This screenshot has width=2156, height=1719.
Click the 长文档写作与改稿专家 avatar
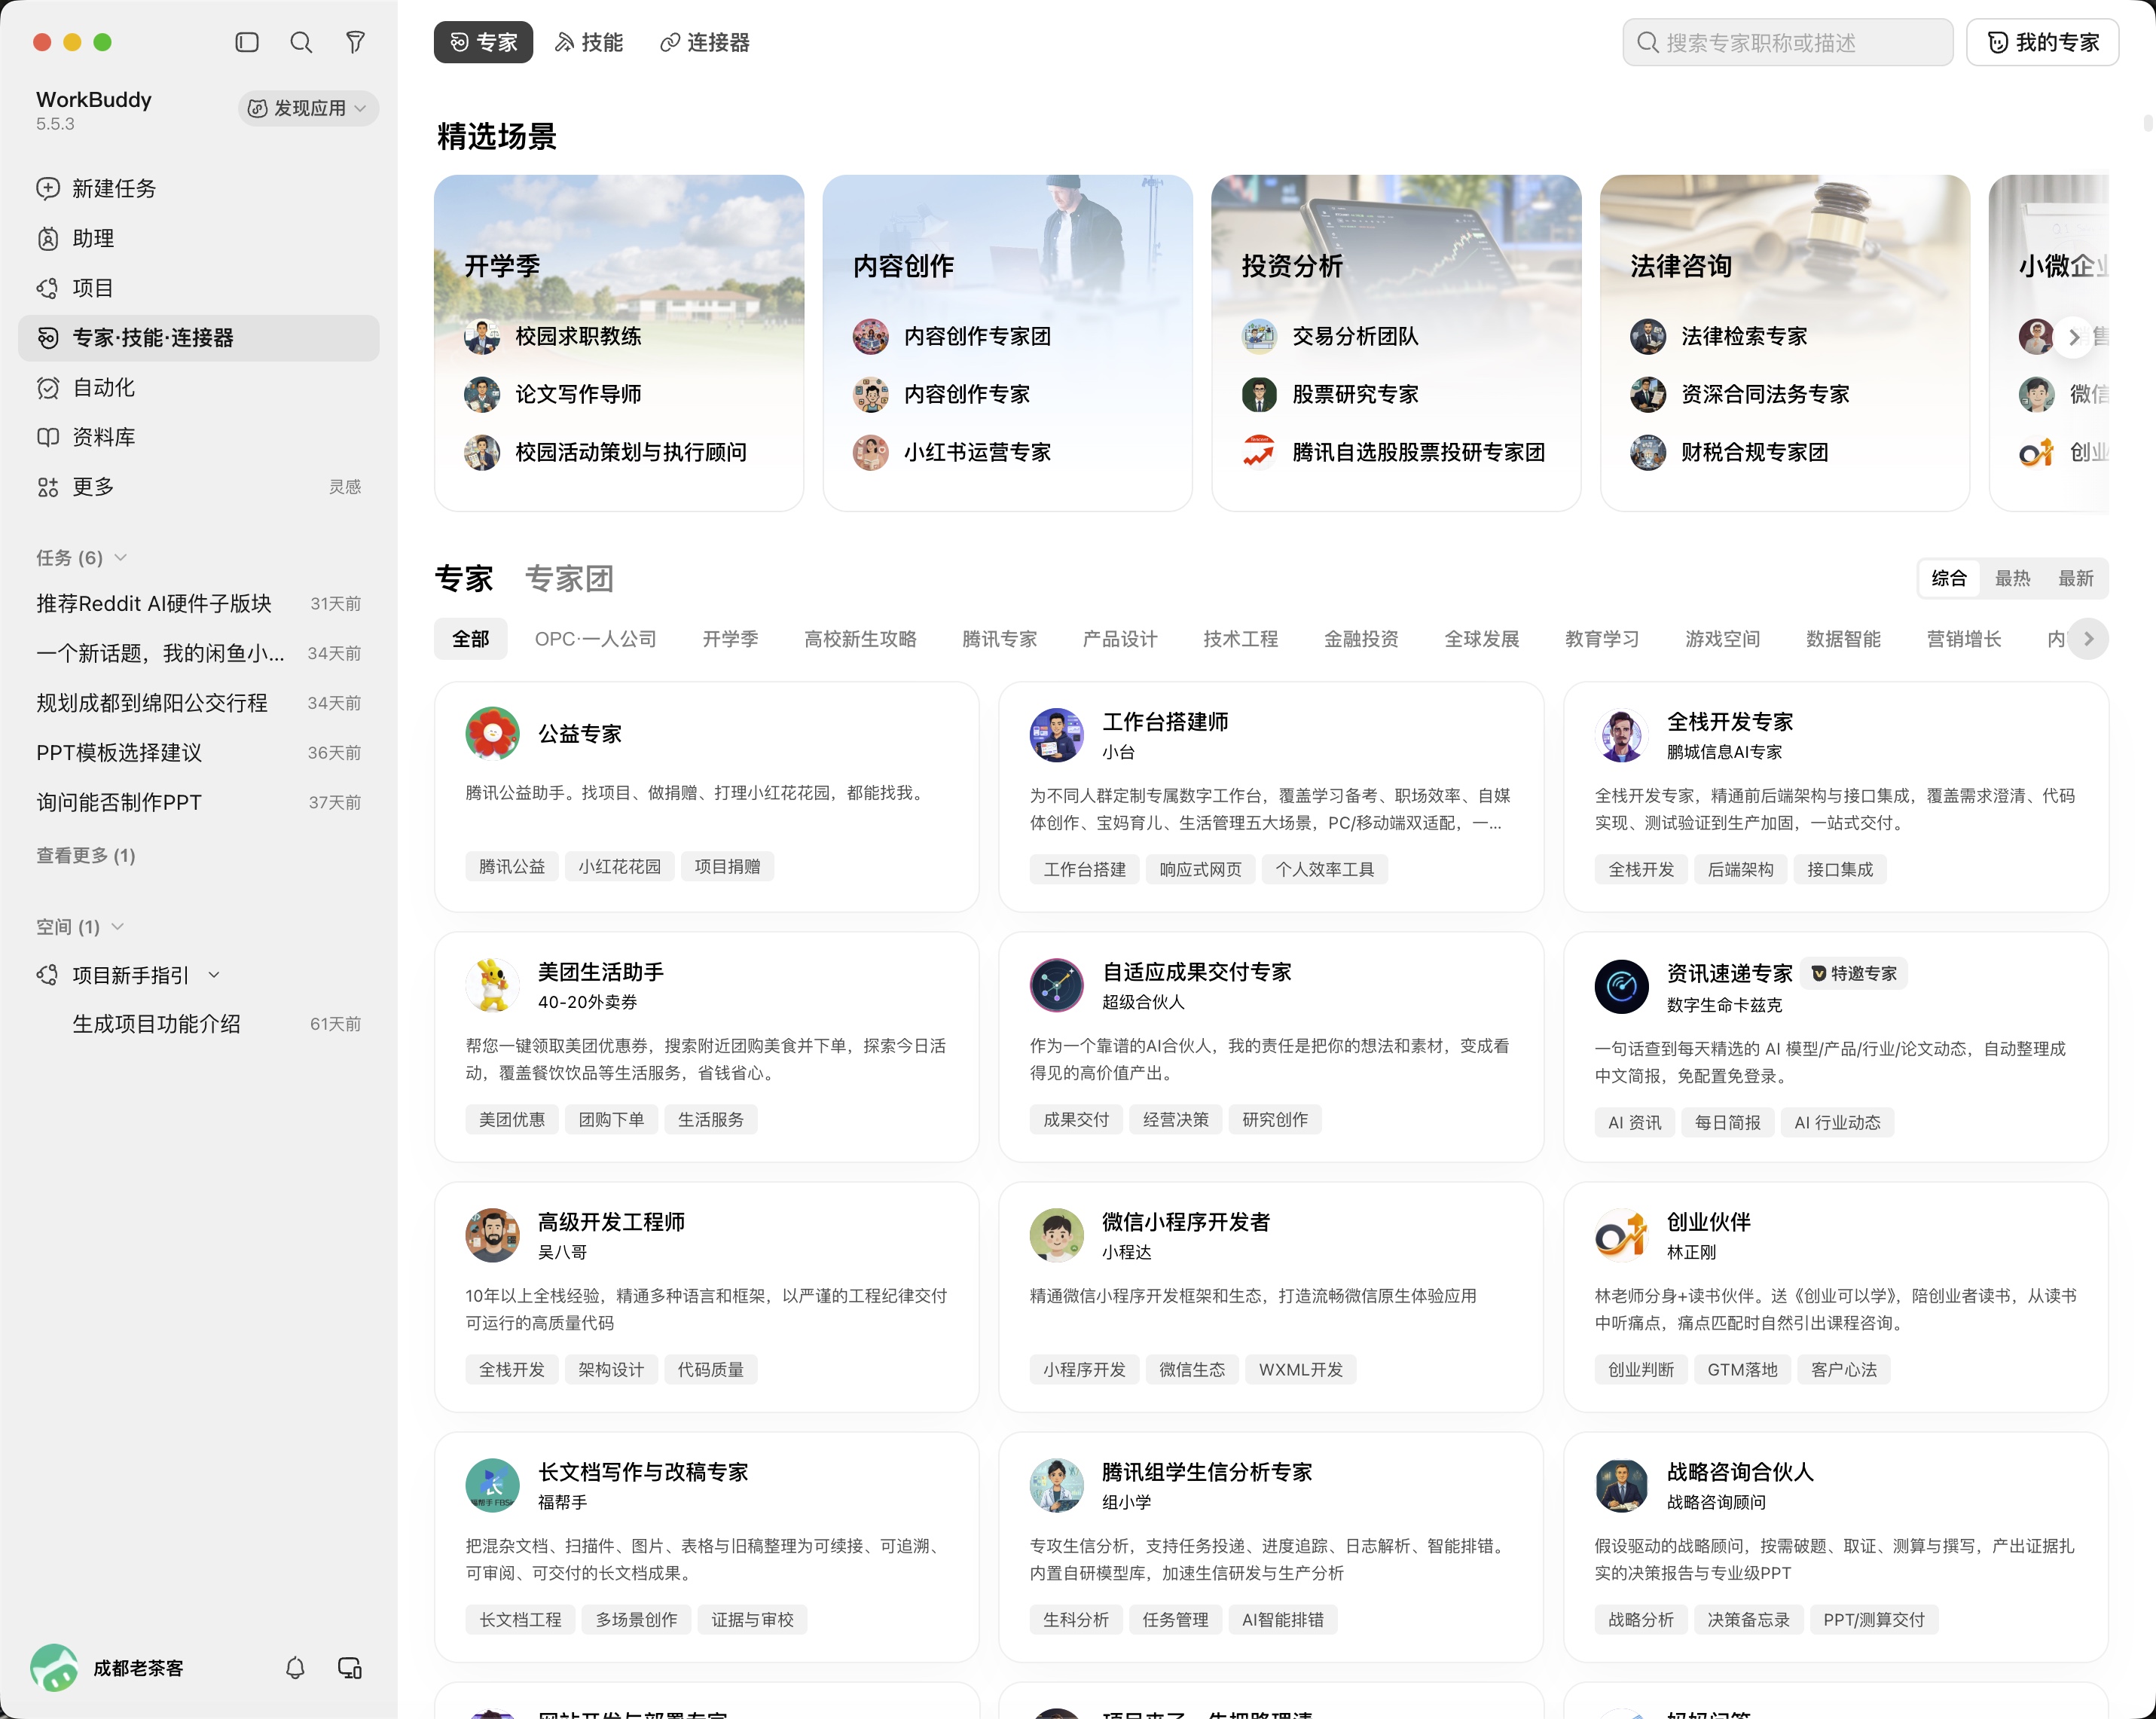click(492, 1485)
